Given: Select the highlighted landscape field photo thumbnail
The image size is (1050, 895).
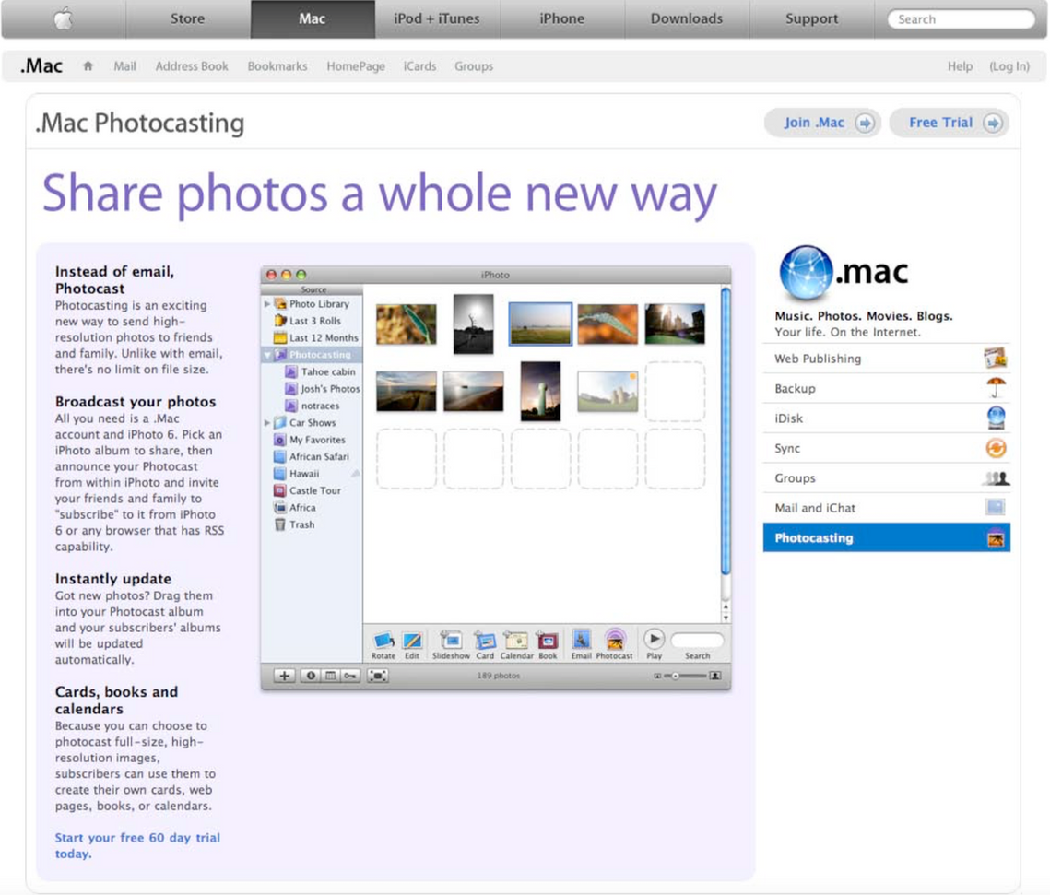Looking at the screenshot, I should pyautogui.click(x=540, y=324).
